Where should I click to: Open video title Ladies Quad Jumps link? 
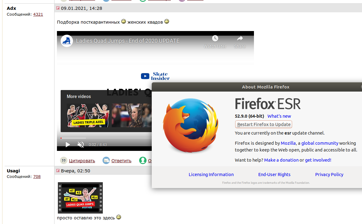click(128, 41)
